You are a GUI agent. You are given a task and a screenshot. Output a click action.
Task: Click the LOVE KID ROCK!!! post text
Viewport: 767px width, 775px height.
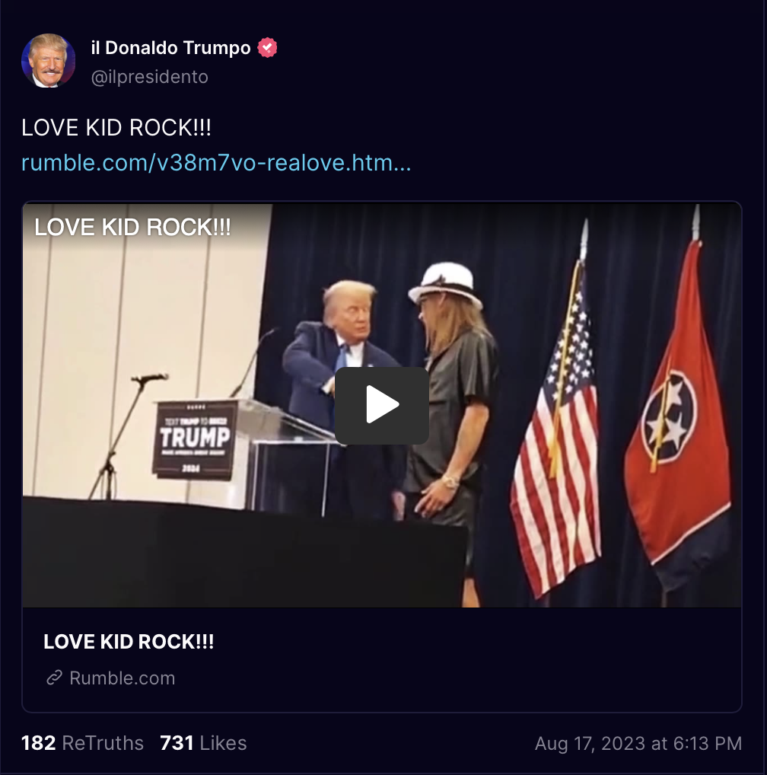(x=116, y=128)
